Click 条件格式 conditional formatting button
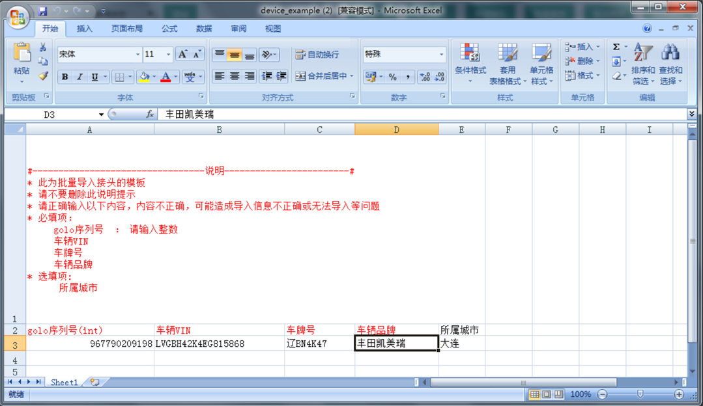Viewport: 703px width, 406px height. point(470,64)
